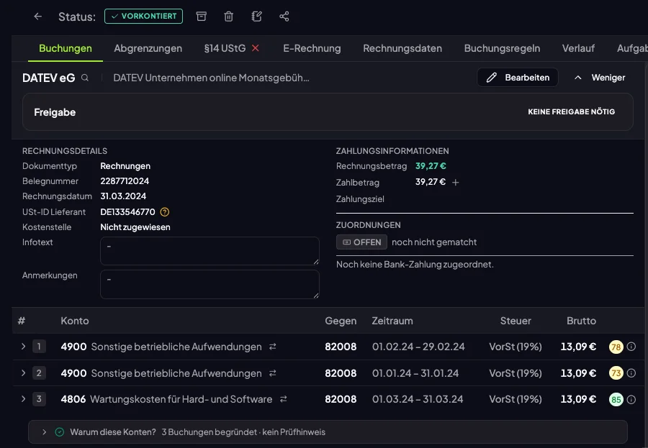
Task: Search supplier via magnifier next to DATEV eG
Action: click(x=85, y=78)
